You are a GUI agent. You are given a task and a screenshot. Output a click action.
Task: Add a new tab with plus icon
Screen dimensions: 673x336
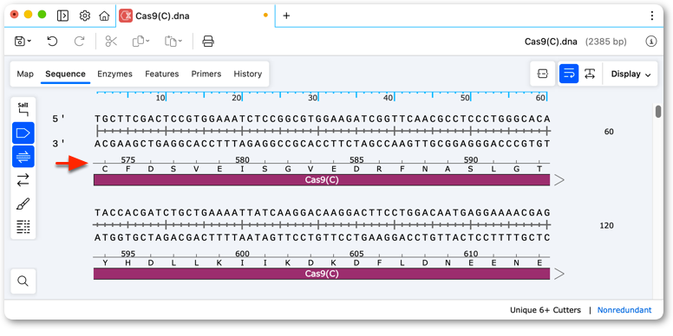(x=286, y=16)
